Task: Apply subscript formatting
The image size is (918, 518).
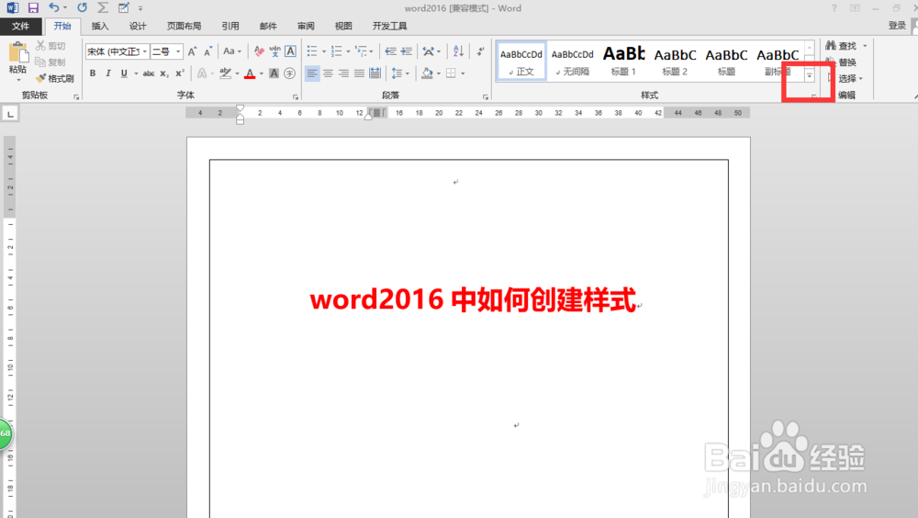Action: click(x=164, y=73)
